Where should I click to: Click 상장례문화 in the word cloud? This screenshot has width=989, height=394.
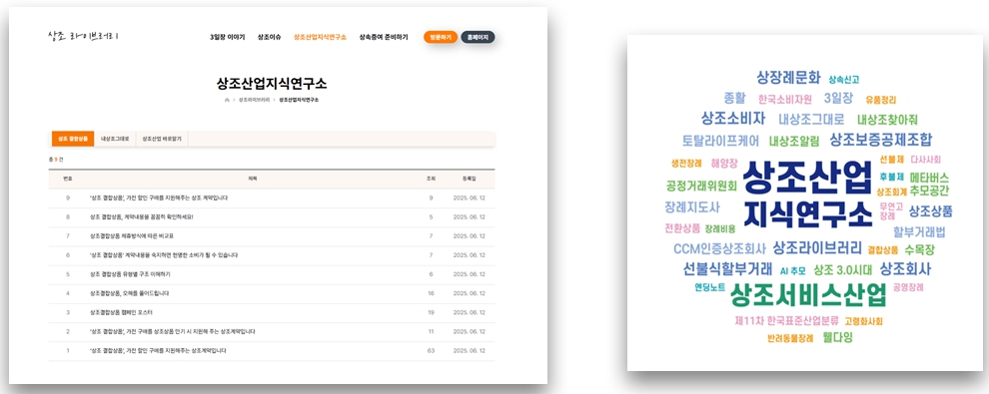pos(789,78)
